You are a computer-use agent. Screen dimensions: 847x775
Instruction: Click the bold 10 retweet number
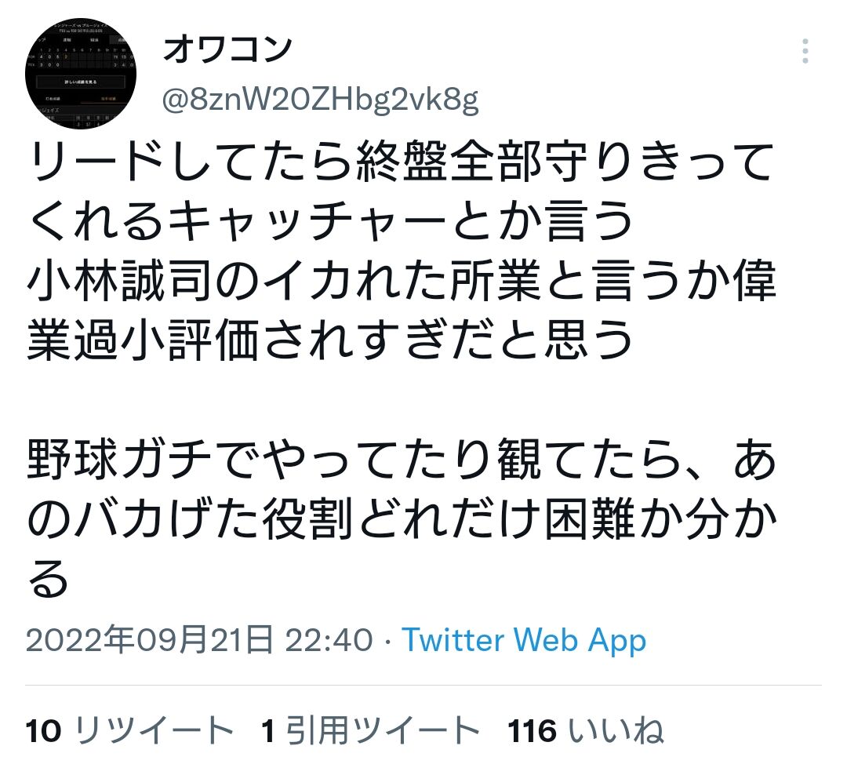[x=43, y=731]
